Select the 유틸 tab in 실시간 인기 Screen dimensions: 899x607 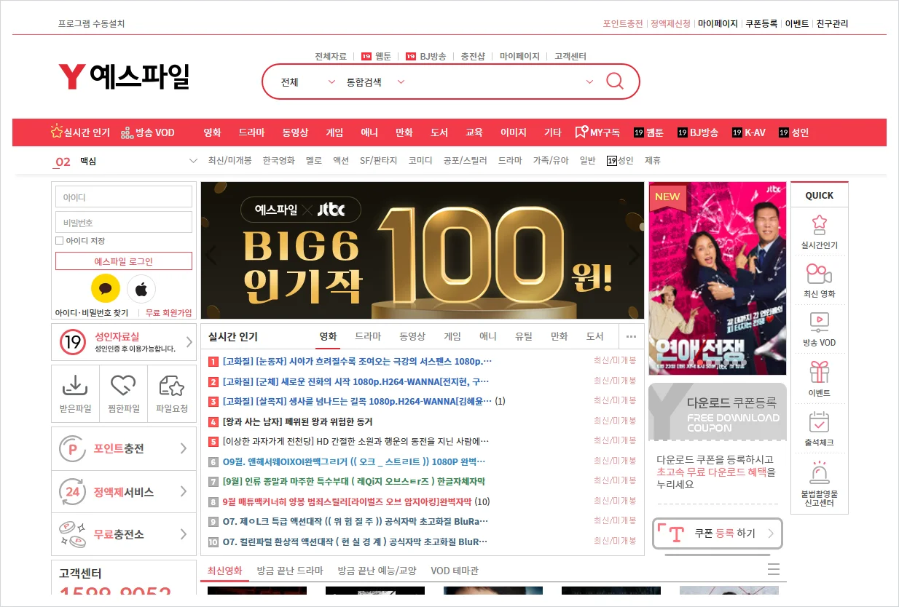(x=524, y=336)
